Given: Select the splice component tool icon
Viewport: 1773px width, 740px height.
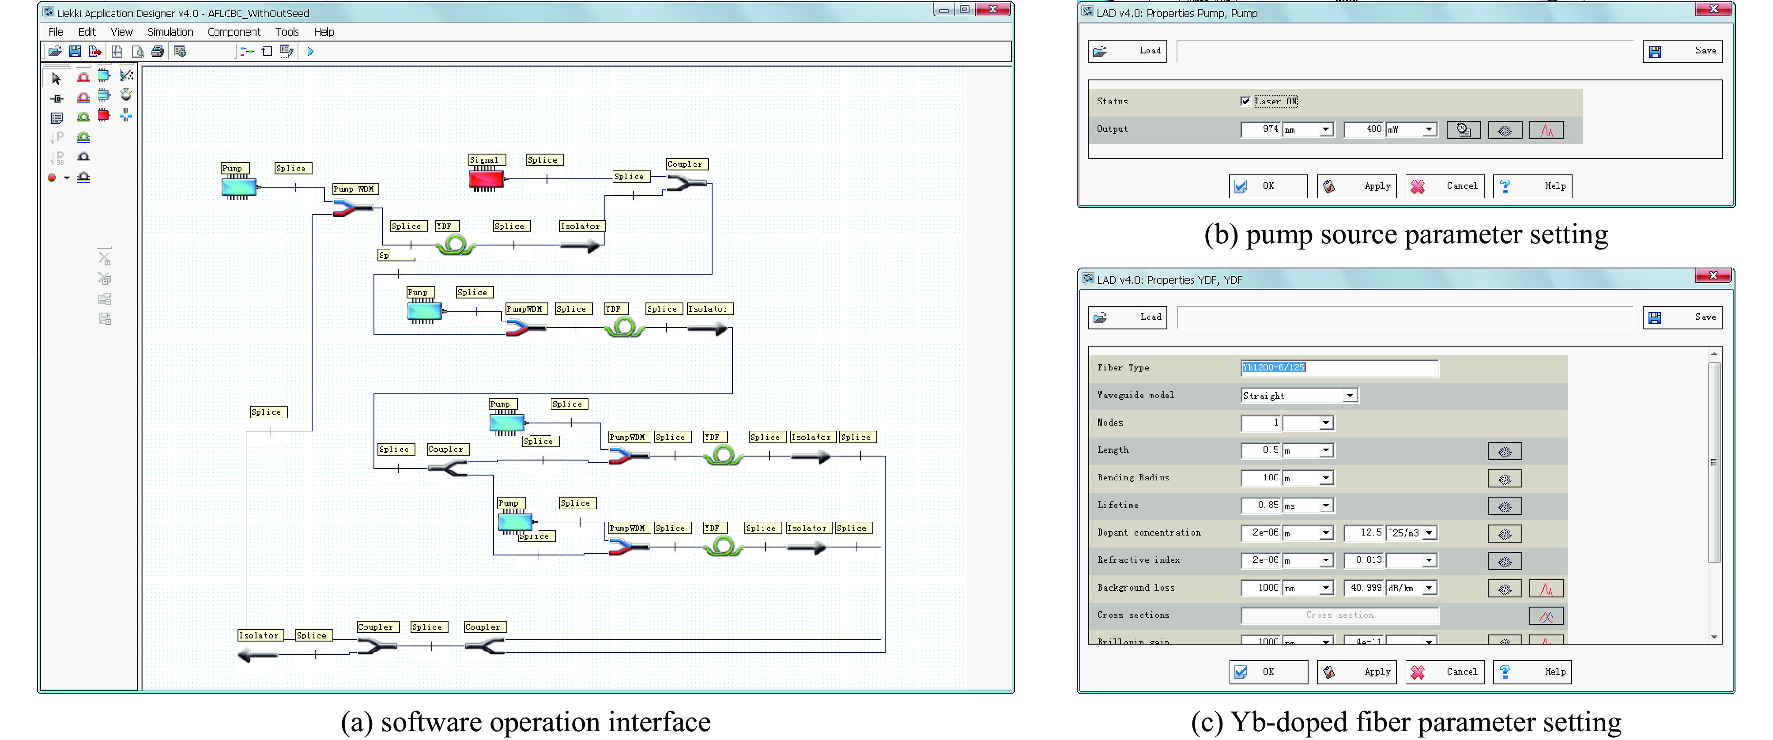Looking at the screenshot, I should coord(57,98).
